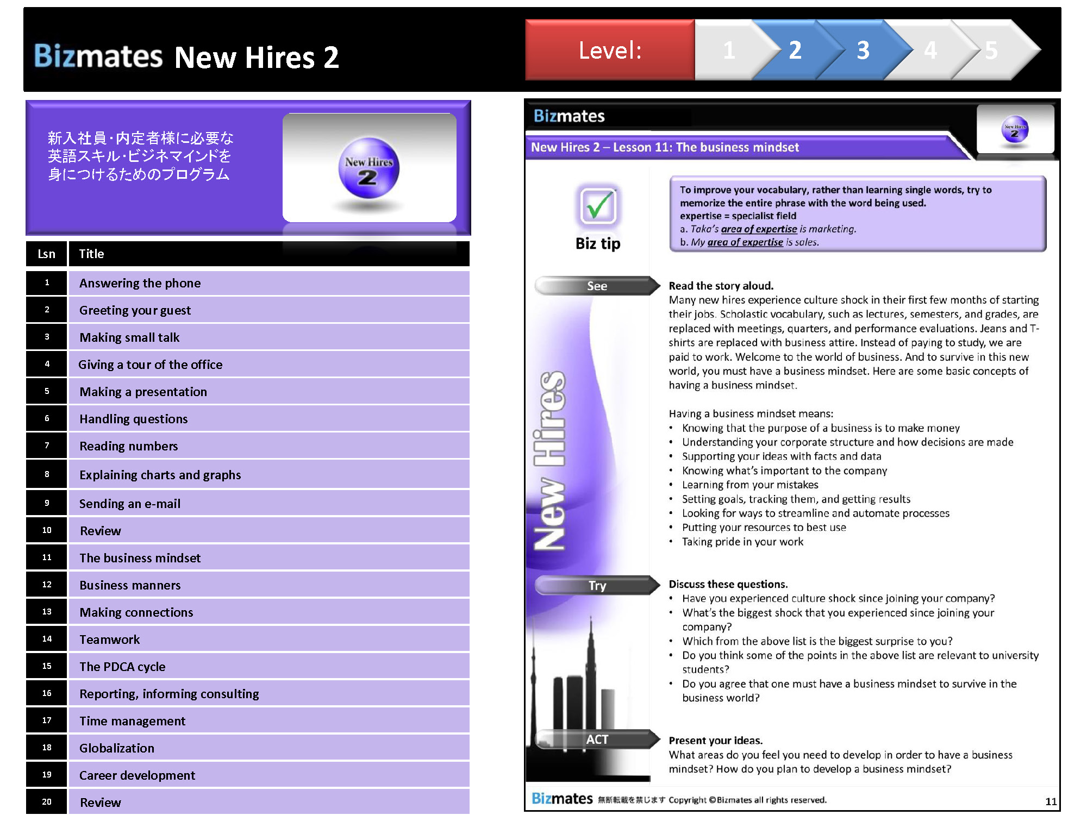1087x815 pixels.
Task: Select level 3 arrow in level bar
Action: [x=863, y=50]
